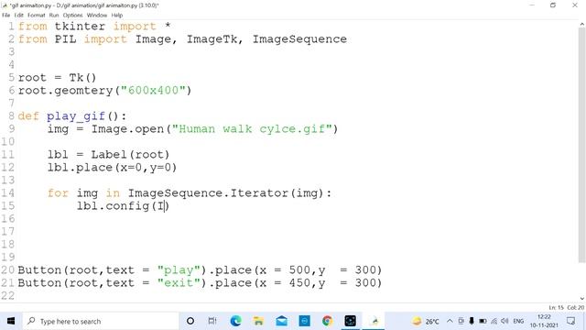Open Cortana circle icon on taskbar
This screenshot has width=586, height=330.
pyautogui.click(x=190, y=321)
